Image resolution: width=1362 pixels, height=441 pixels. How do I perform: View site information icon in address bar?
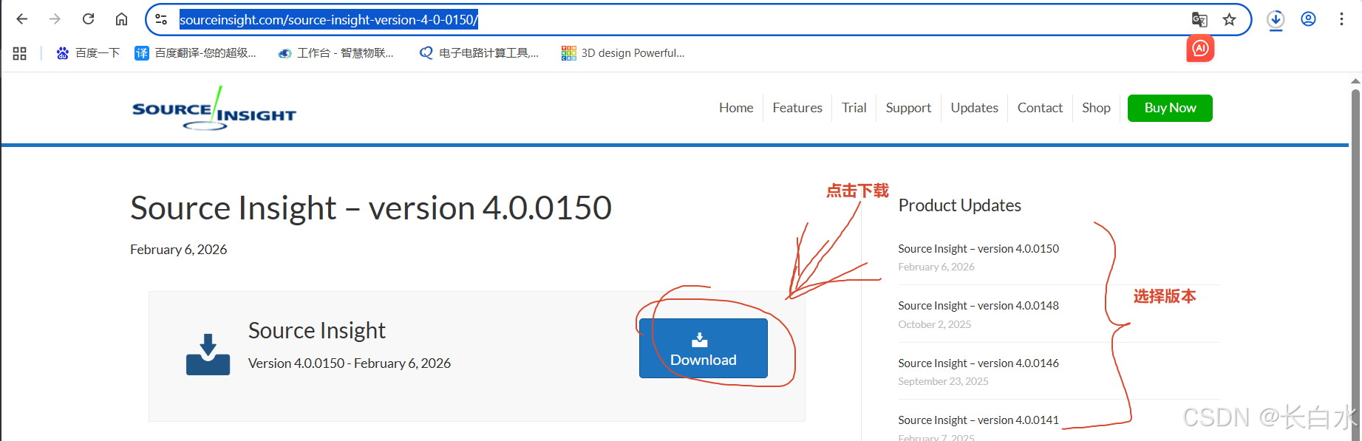161,20
